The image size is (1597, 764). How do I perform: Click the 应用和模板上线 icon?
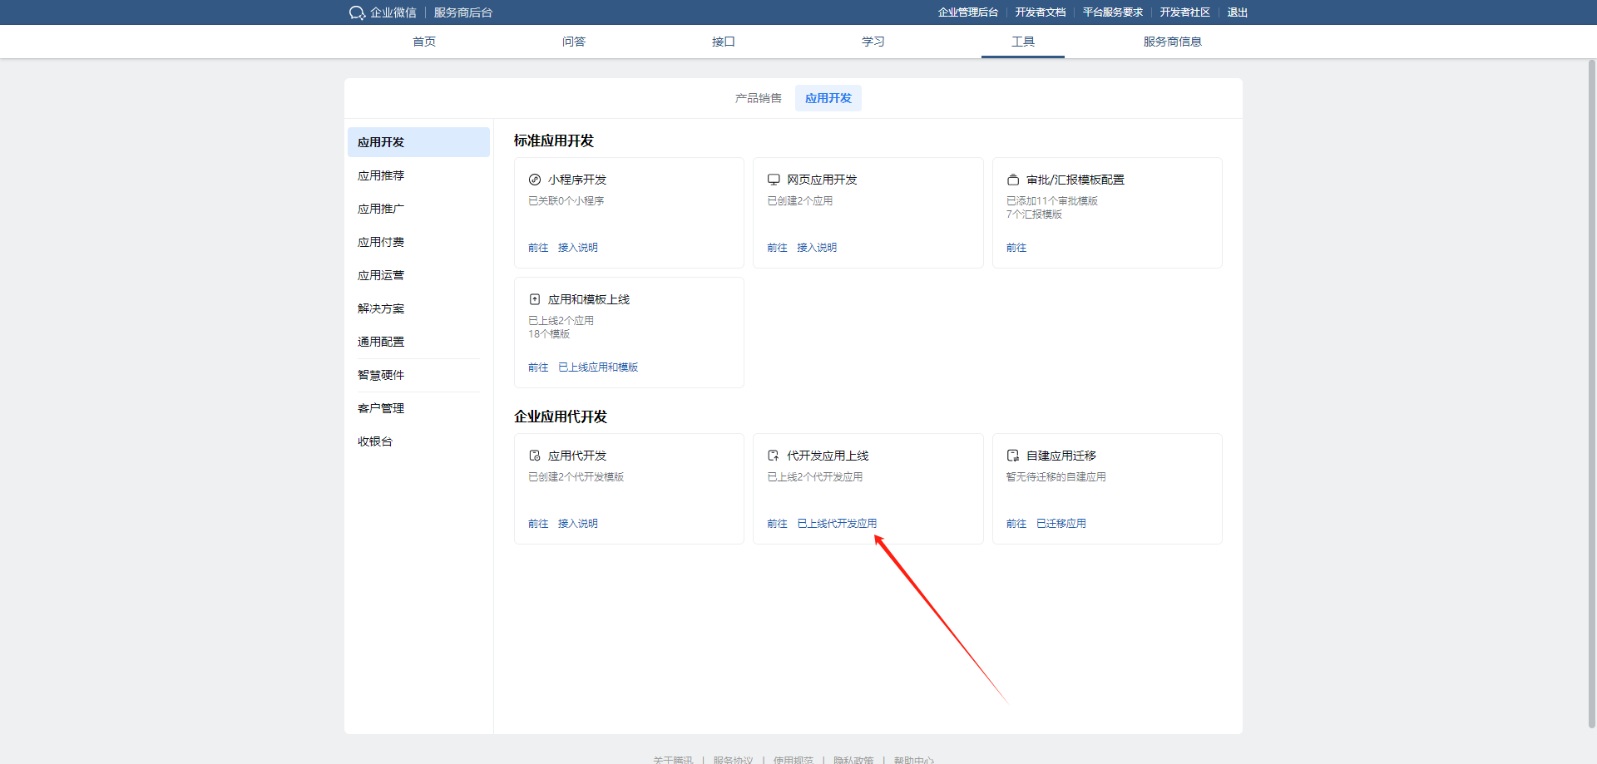[535, 299]
